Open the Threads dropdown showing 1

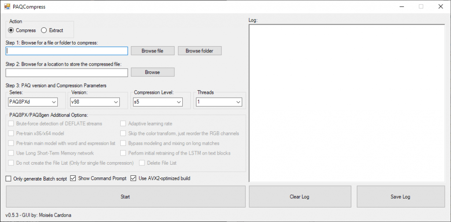coord(219,102)
